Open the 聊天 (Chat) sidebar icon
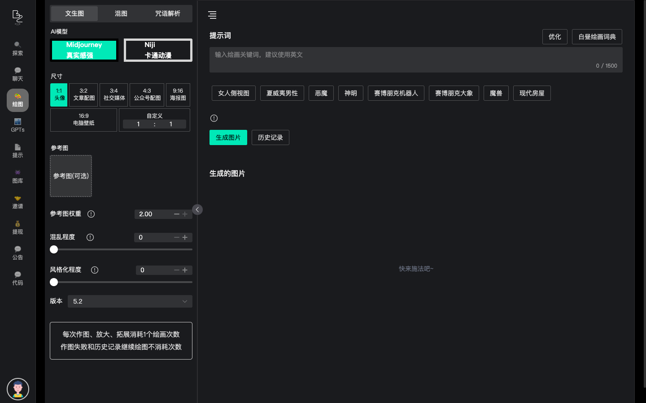Viewport: 646px width, 403px height. point(17,73)
